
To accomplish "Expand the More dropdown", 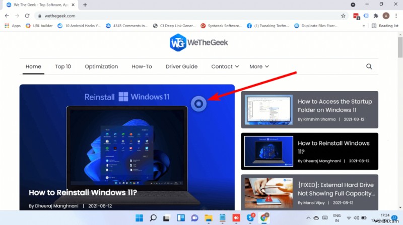I will pos(259,66).
